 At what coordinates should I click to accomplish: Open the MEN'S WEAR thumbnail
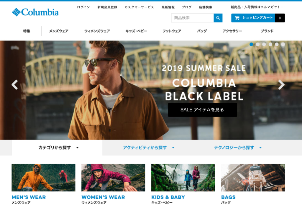(x=44, y=178)
